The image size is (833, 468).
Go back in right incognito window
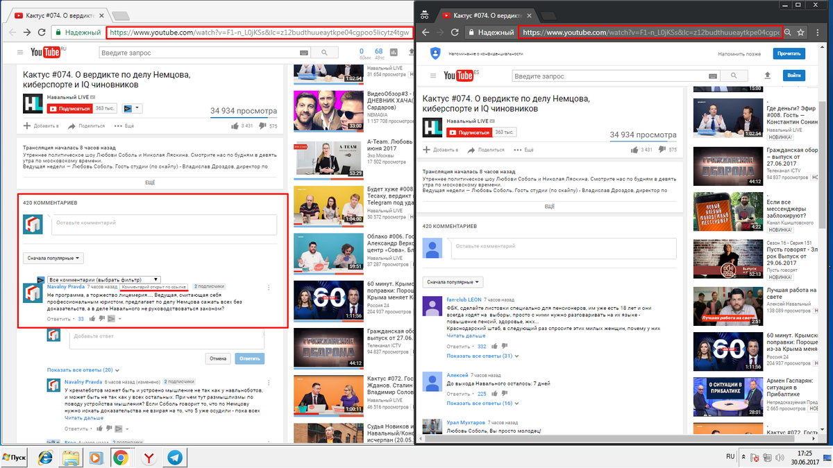coord(425,32)
